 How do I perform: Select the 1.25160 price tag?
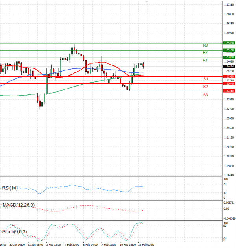[229, 50]
